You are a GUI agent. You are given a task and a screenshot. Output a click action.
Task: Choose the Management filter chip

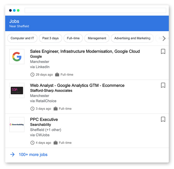pyautogui.click(x=97, y=38)
